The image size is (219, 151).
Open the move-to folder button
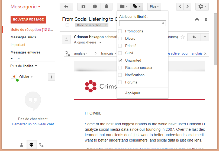124,6
